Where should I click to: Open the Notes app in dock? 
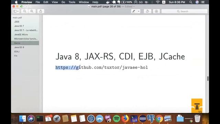tap(74, 118)
